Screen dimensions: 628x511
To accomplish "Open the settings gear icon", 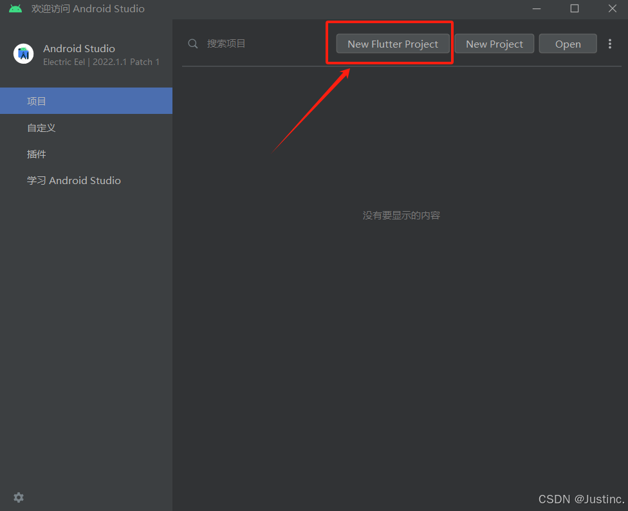I will point(19,497).
